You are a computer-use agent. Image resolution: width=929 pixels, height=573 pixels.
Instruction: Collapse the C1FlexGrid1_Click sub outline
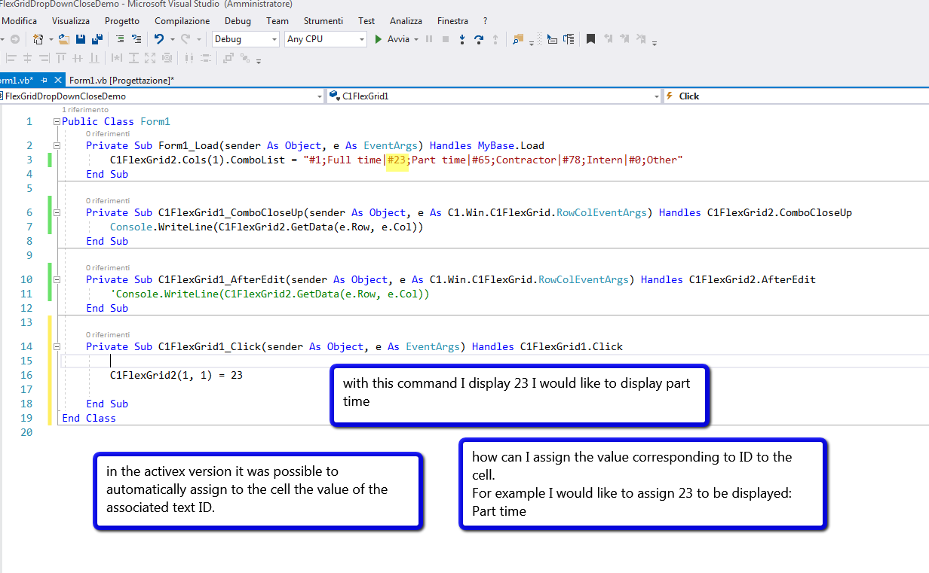point(57,346)
